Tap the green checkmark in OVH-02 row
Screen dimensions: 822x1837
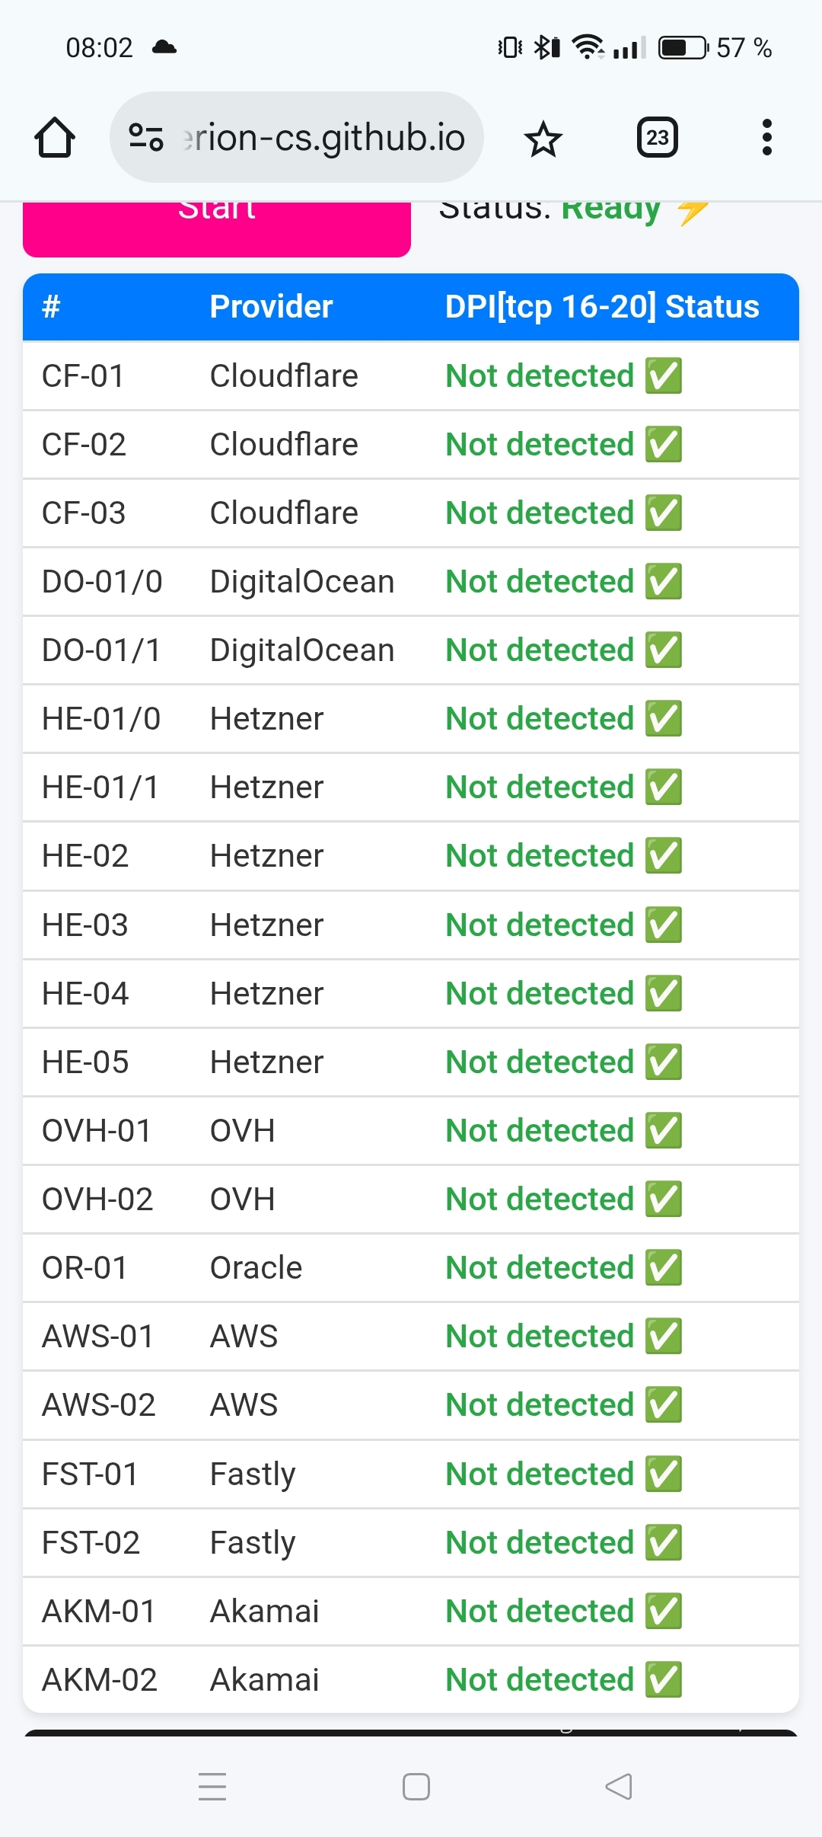coord(663,1200)
